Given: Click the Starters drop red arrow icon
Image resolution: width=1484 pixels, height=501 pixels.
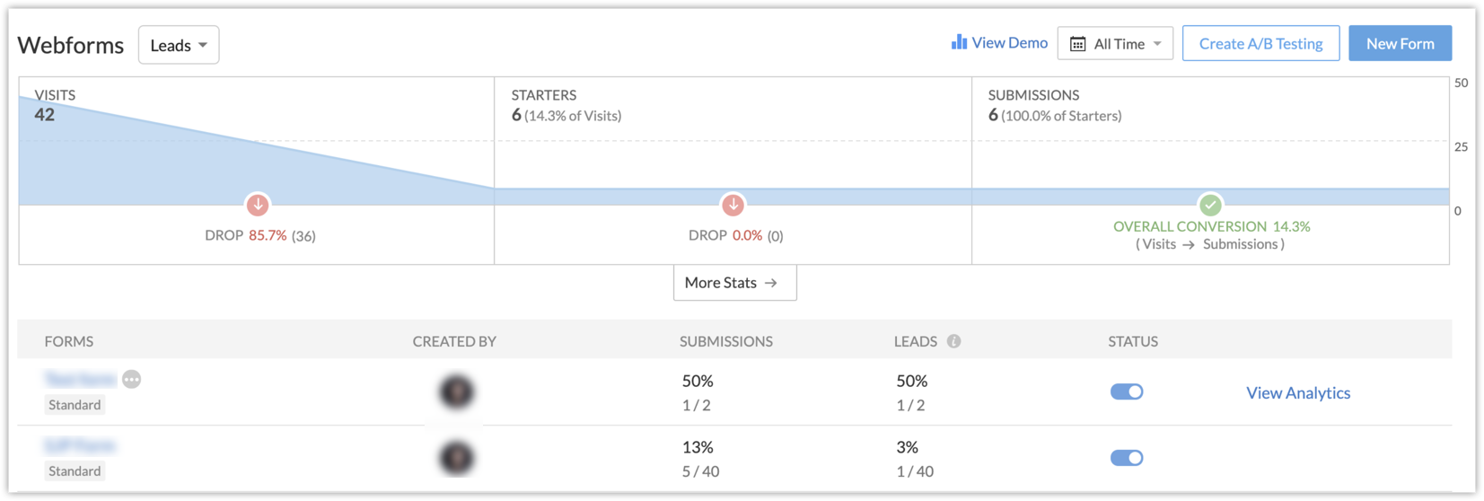Looking at the screenshot, I should (x=733, y=205).
